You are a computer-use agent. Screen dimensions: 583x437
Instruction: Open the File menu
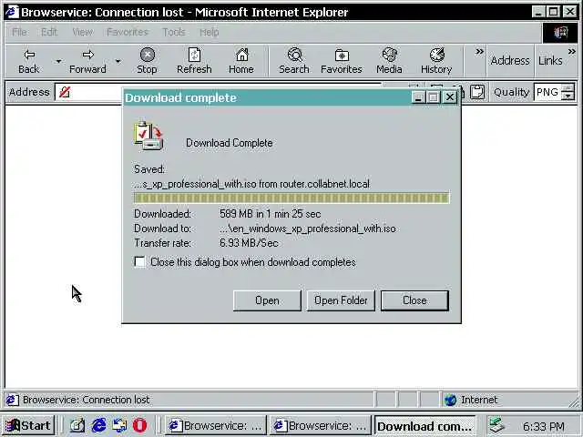[19, 33]
